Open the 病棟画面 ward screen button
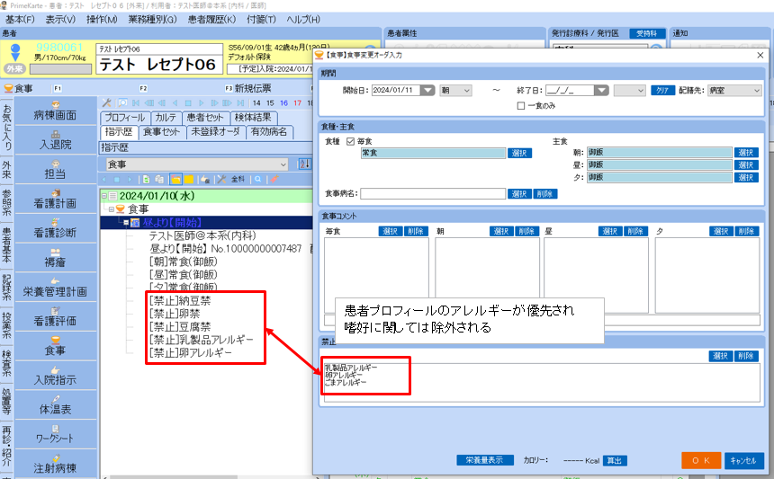 [55, 111]
